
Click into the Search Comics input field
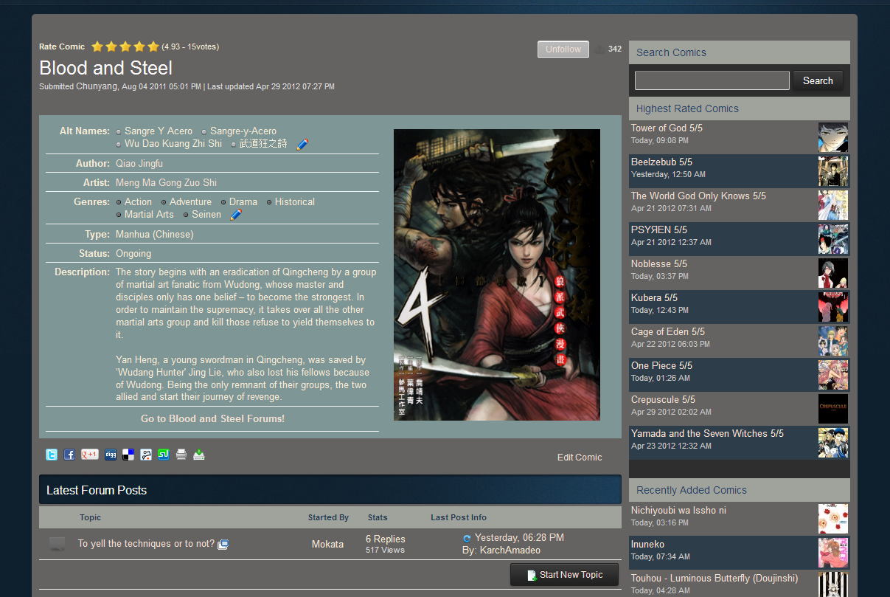tap(712, 80)
